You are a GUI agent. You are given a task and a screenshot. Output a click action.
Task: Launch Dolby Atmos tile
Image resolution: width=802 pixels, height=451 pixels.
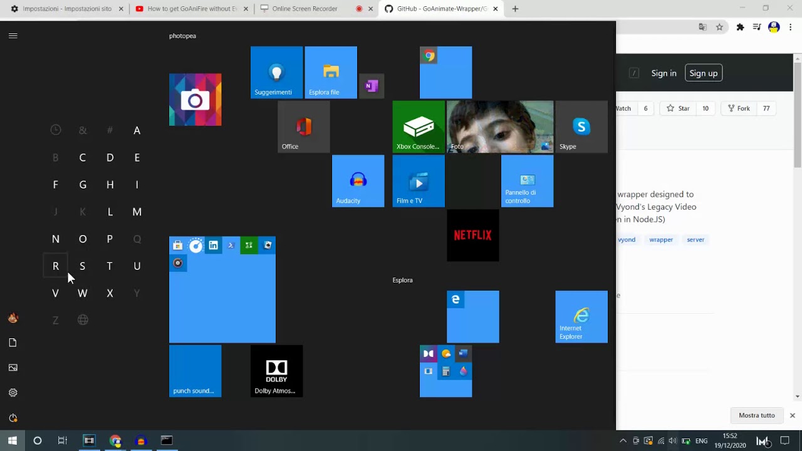pos(276,371)
